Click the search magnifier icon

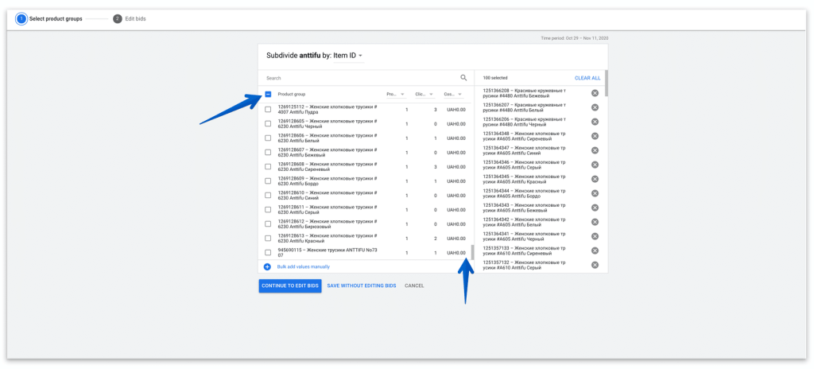coord(463,78)
